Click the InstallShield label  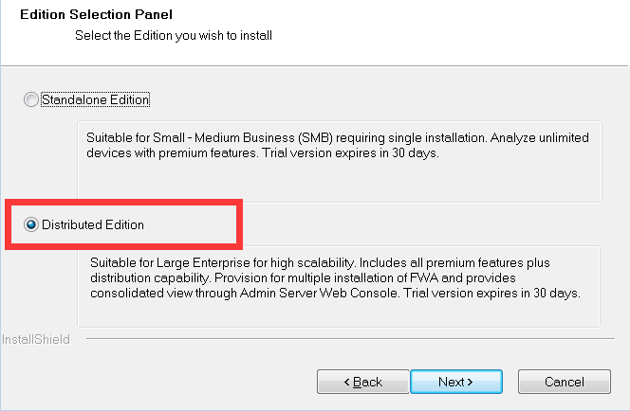[36, 340]
